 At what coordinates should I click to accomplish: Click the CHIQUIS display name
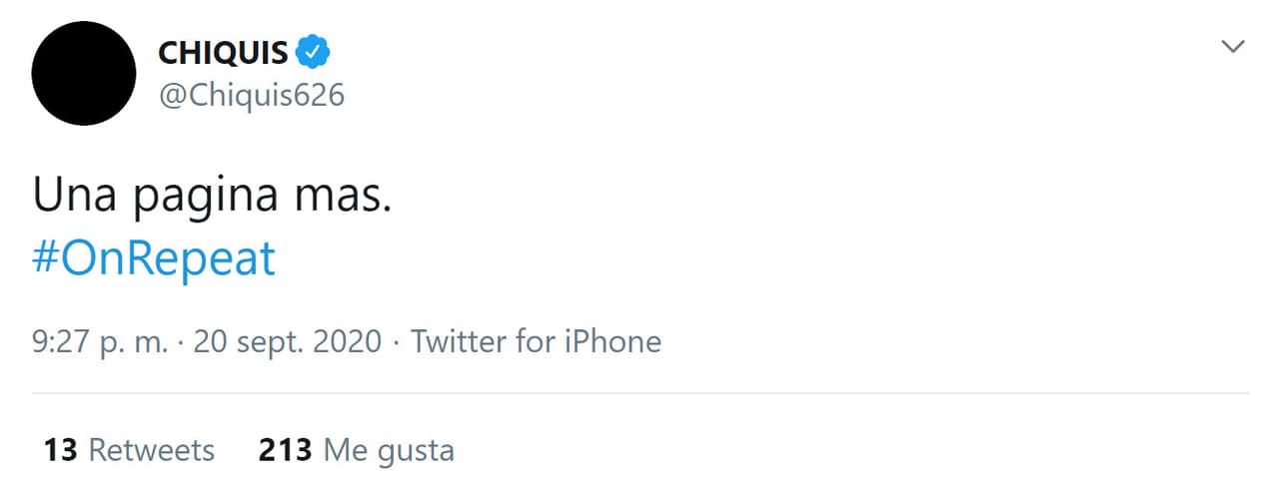[223, 53]
